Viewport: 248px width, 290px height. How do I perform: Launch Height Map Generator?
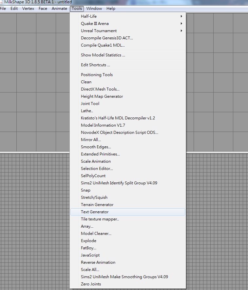[127, 96]
